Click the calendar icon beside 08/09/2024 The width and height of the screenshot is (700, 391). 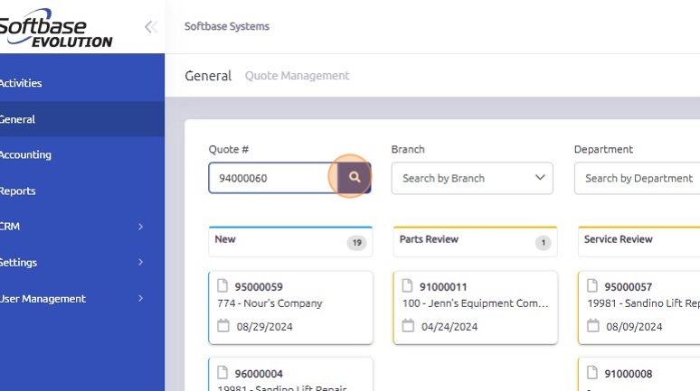pyautogui.click(x=592, y=326)
